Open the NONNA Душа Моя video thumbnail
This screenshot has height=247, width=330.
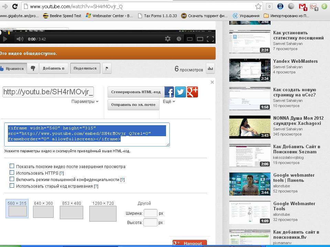[x=250, y=127]
